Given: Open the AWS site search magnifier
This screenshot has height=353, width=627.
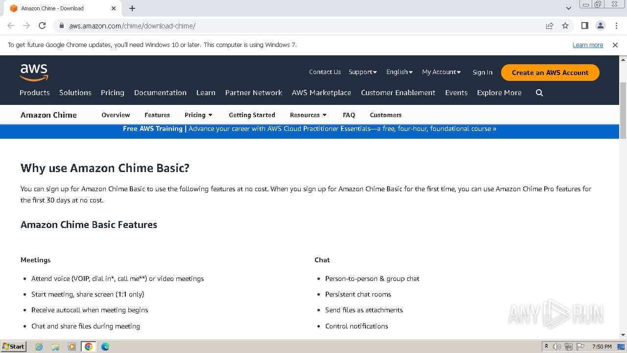Looking at the screenshot, I should coord(539,93).
